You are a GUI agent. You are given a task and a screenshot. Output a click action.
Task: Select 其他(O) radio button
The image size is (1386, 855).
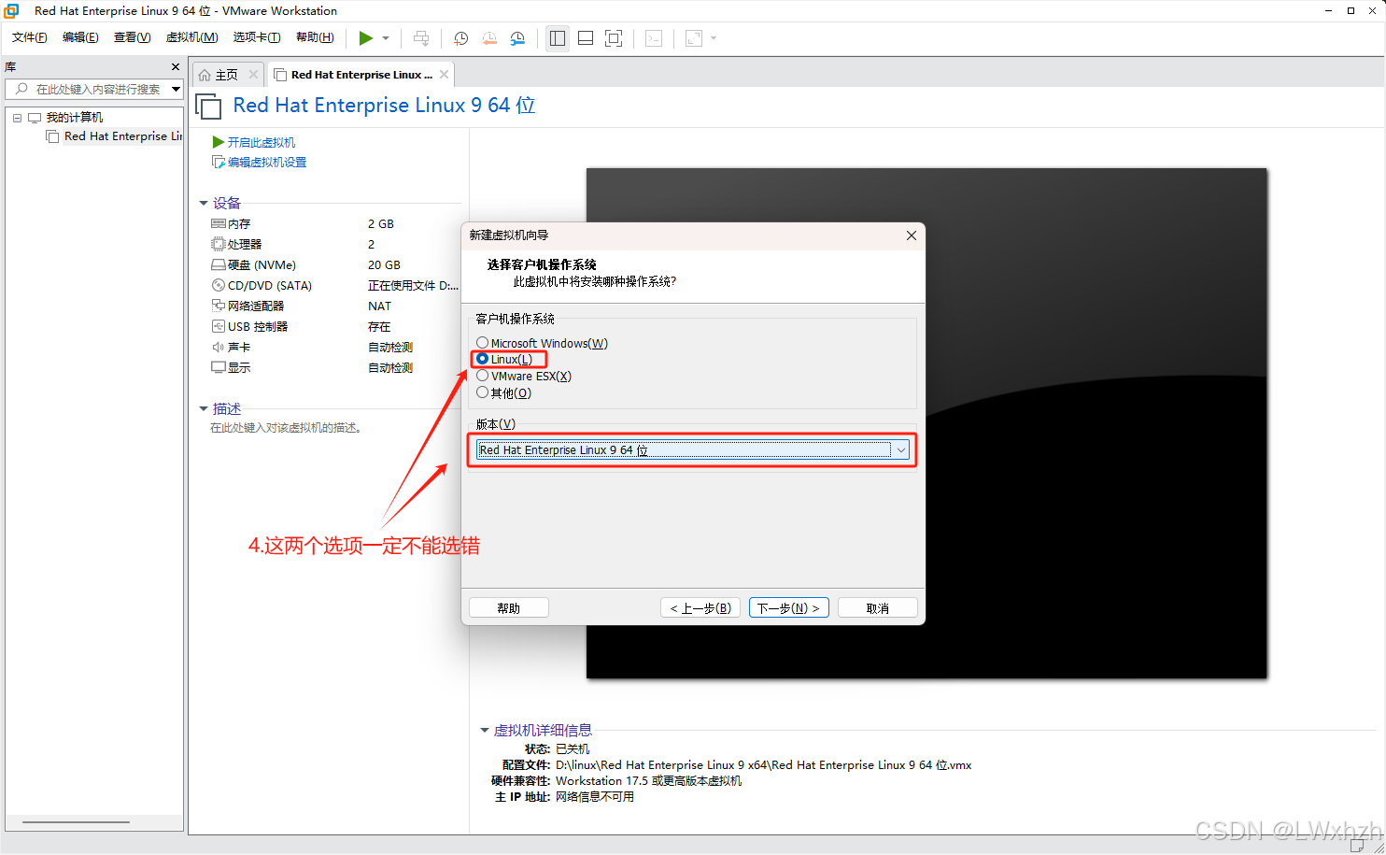coord(482,392)
